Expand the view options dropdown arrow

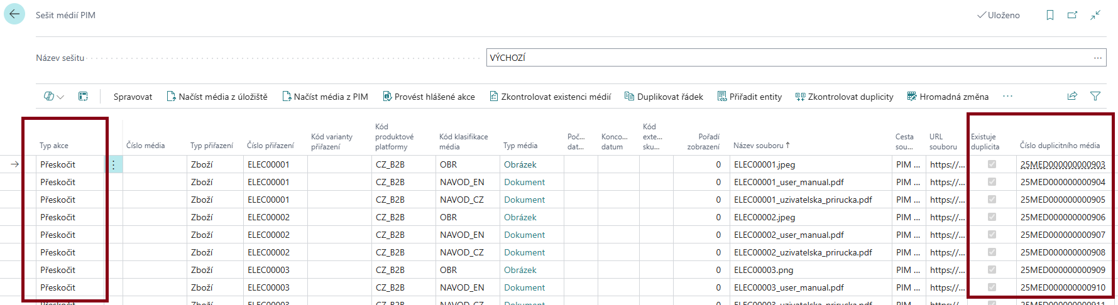click(x=60, y=97)
